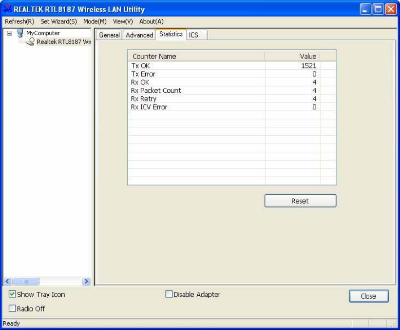Click the Realtek RTL8187 adapter icon
Image resolution: width=400 pixels, height=330 pixels.
(x=30, y=41)
